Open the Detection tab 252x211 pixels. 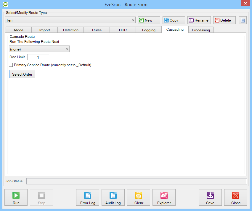[71, 30]
